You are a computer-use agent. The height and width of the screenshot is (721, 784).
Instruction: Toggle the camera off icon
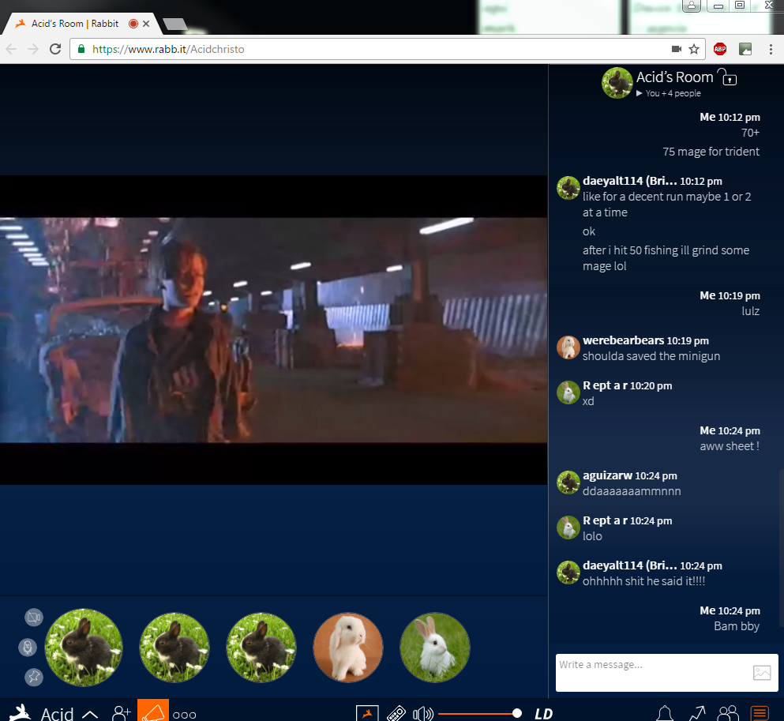(33, 618)
